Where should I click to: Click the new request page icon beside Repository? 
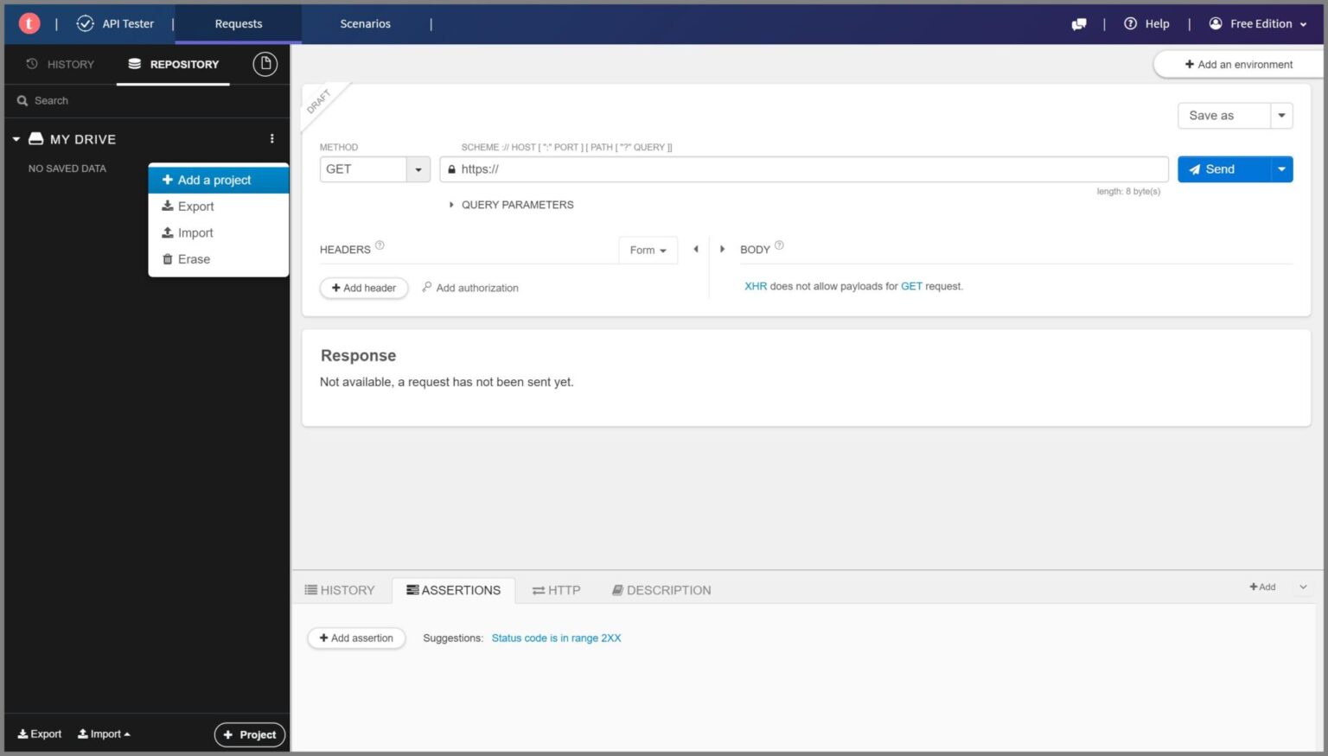[265, 64]
